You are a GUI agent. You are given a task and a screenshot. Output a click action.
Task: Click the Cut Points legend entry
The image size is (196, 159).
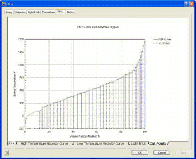[x=162, y=43]
